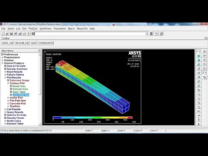Open the Pan-Zoom-Rotate toolbar icon
208x156 pixels.
click(x=16, y=34)
